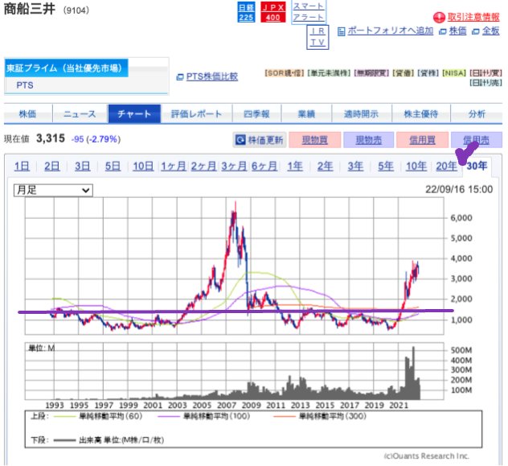Select the 1日 chart period

(22, 167)
